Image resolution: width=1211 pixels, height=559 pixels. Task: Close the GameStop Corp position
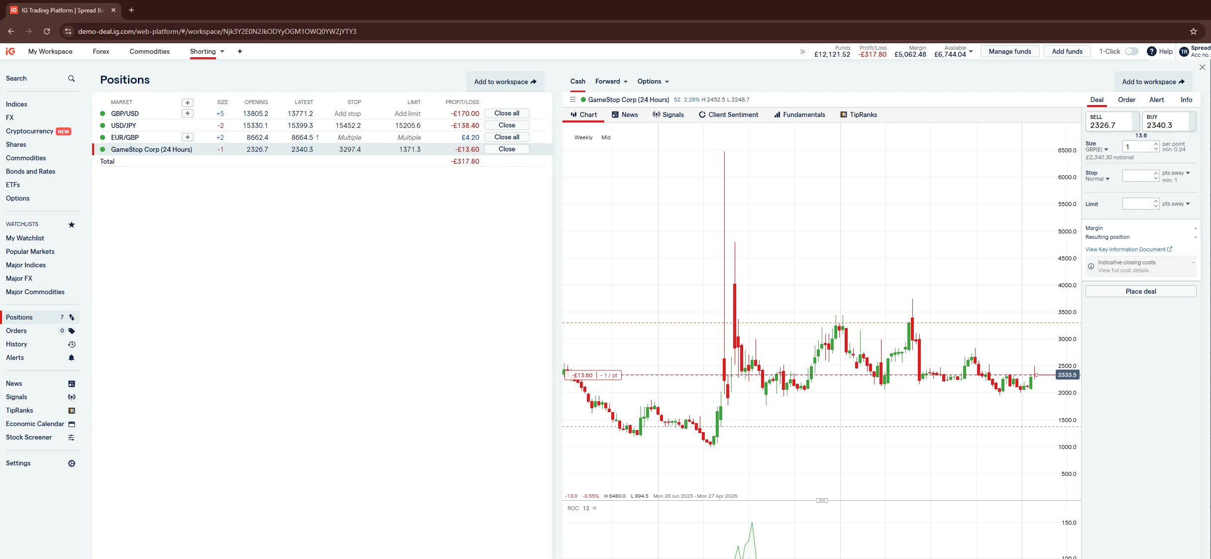pos(506,149)
